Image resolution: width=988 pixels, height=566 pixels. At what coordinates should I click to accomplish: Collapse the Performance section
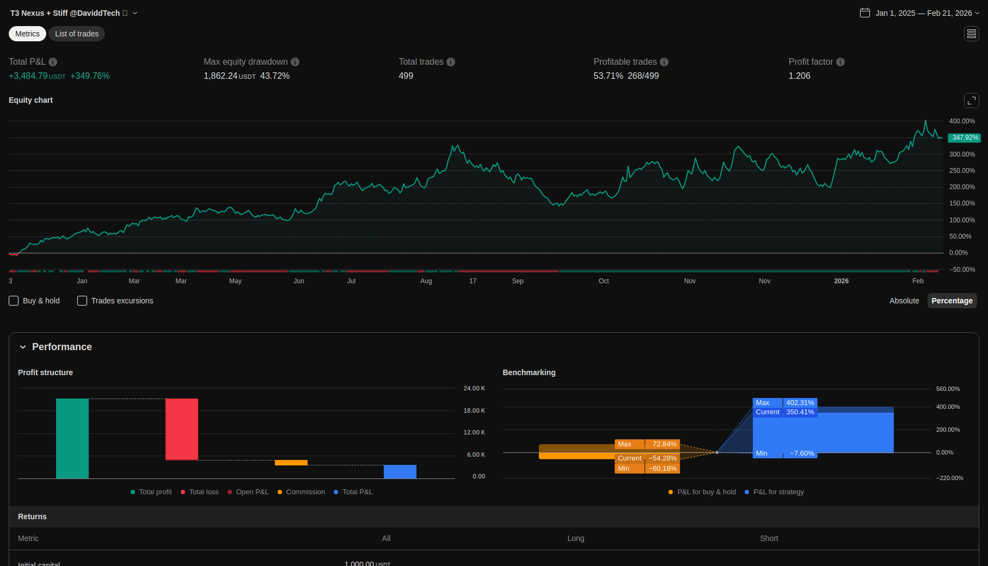click(x=23, y=347)
